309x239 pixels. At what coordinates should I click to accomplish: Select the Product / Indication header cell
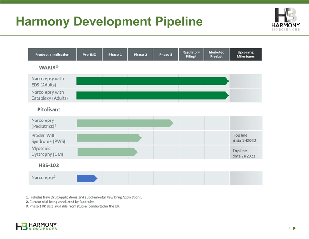52,54
